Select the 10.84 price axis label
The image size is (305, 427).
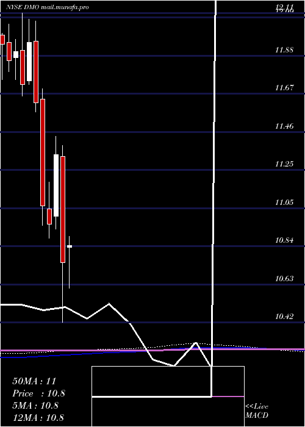pyautogui.click(x=284, y=240)
